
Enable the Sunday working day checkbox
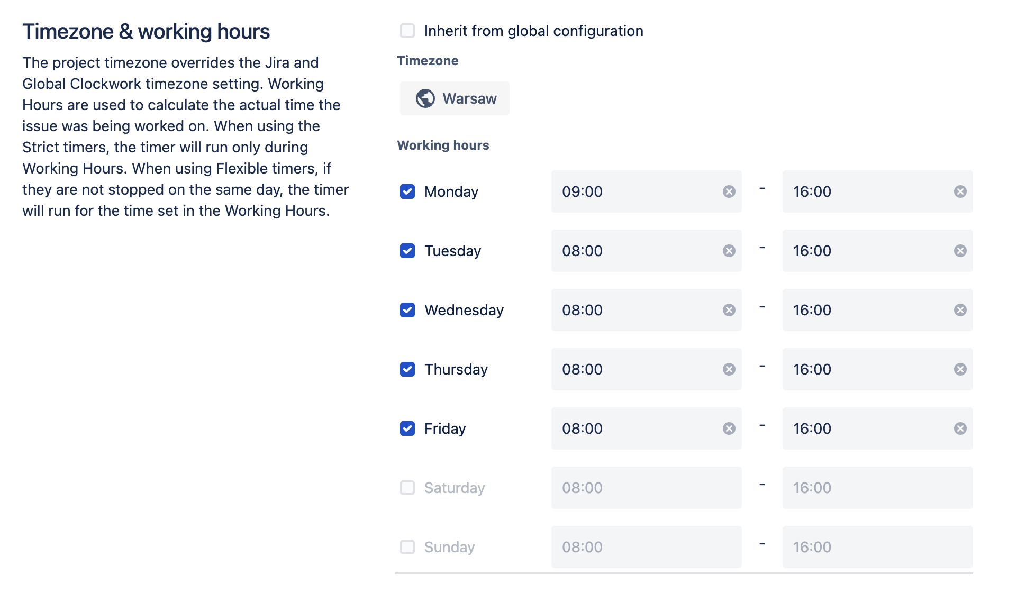tap(407, 547)
